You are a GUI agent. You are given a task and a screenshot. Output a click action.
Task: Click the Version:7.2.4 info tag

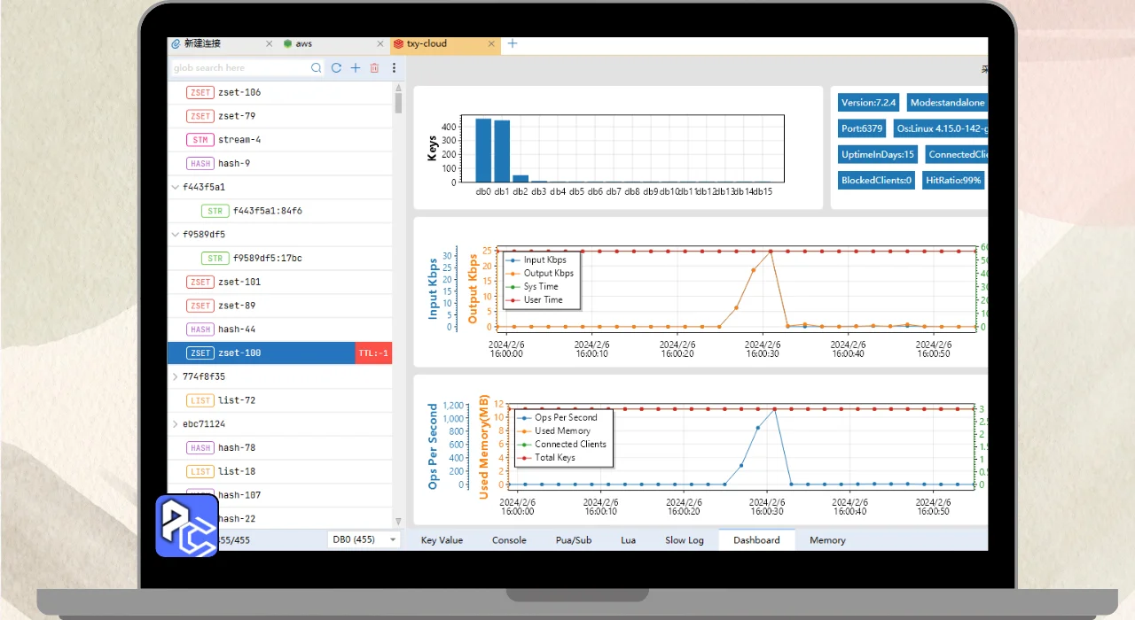(870, 103)
